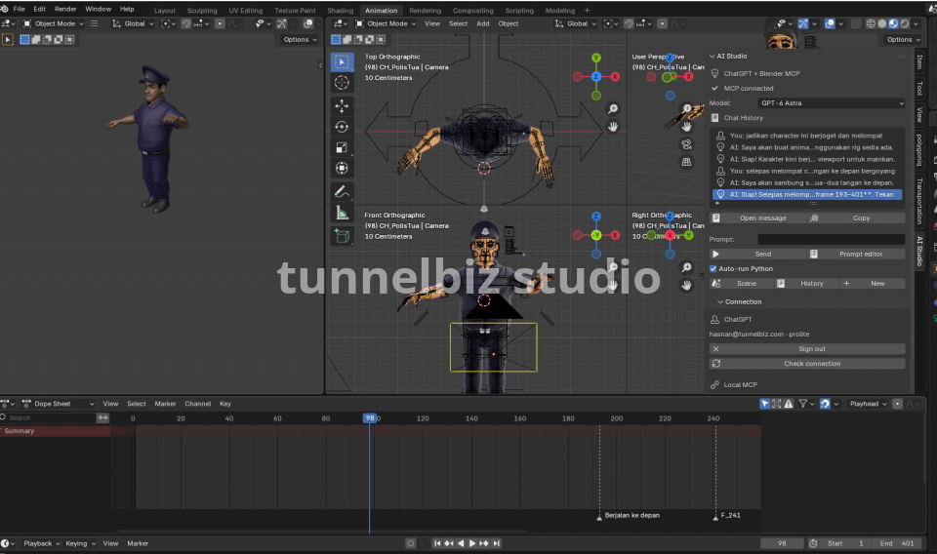This screenshot has height=554, width=937.
Task: Toggle camera view icon in User Perspective
Action: pos(686,144)
